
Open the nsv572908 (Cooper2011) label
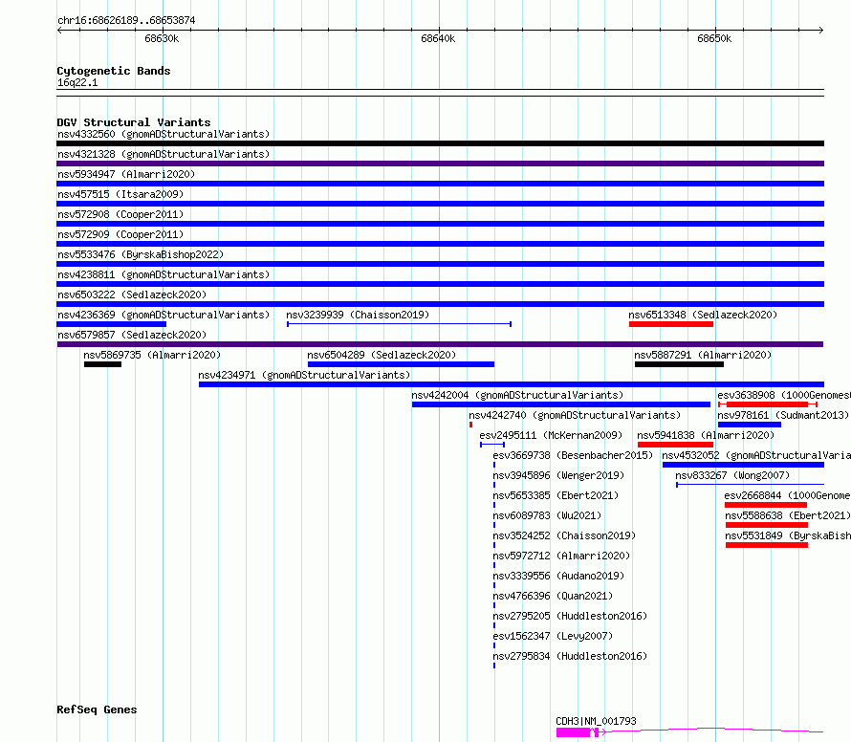120,214
